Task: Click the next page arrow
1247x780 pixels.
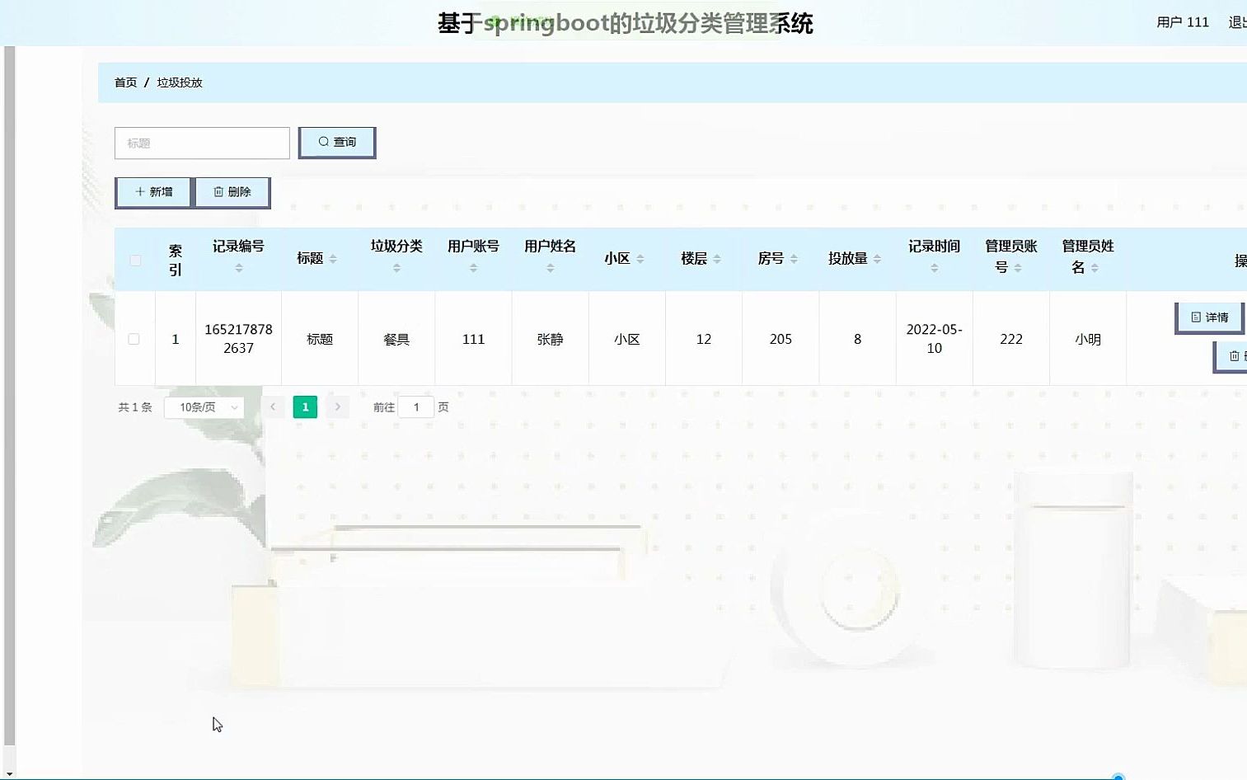Action: [x=337, y=407]
